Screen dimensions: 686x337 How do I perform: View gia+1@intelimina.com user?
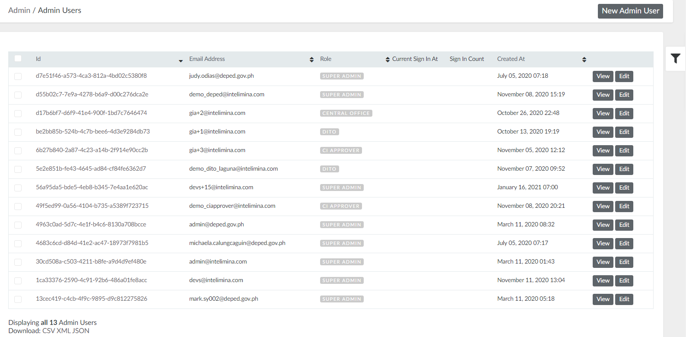point(603,132)
